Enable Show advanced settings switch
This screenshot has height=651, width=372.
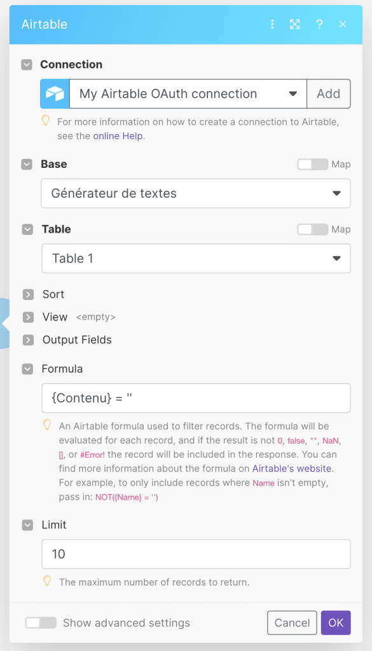41,623
